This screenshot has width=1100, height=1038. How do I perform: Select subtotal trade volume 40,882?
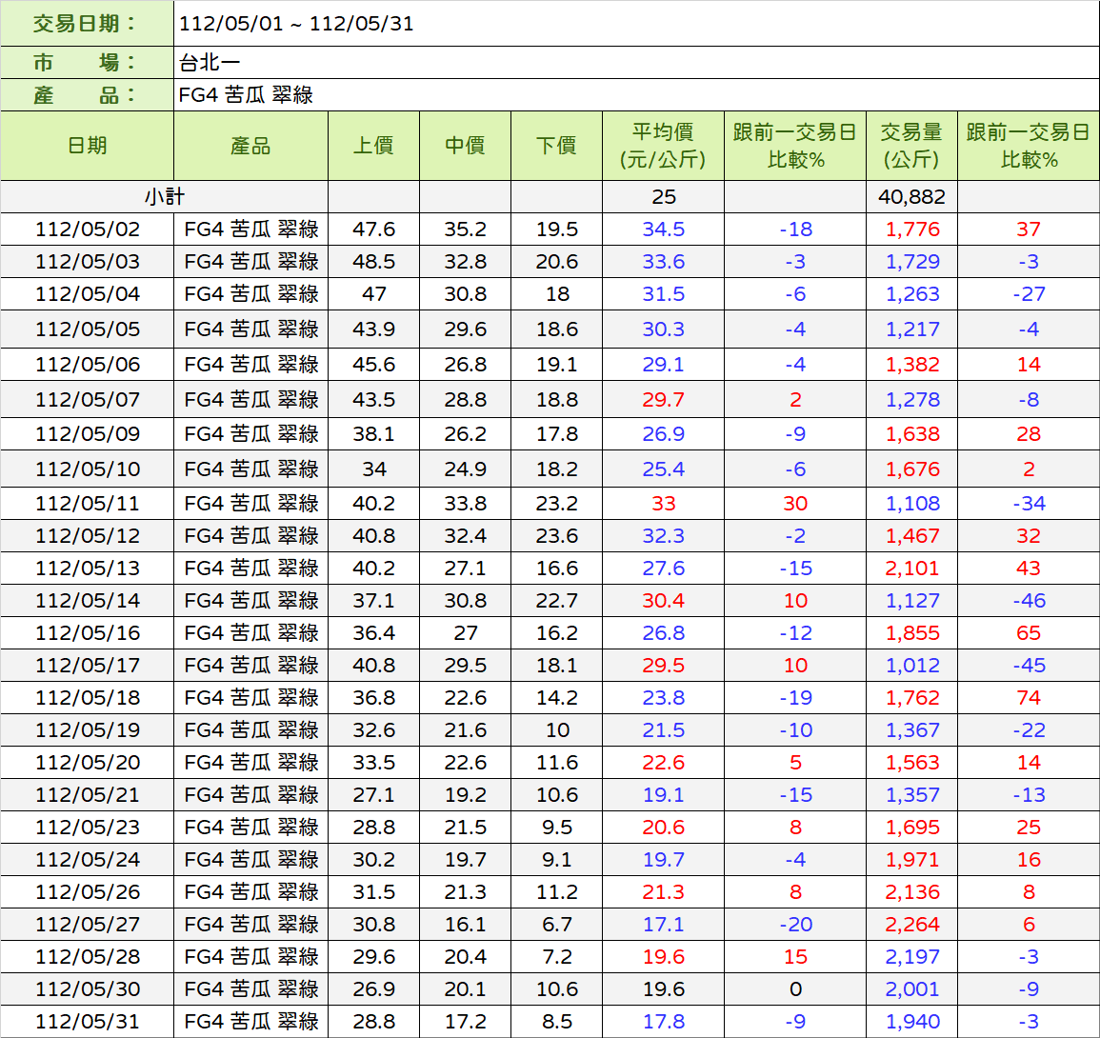coord(911,197)
